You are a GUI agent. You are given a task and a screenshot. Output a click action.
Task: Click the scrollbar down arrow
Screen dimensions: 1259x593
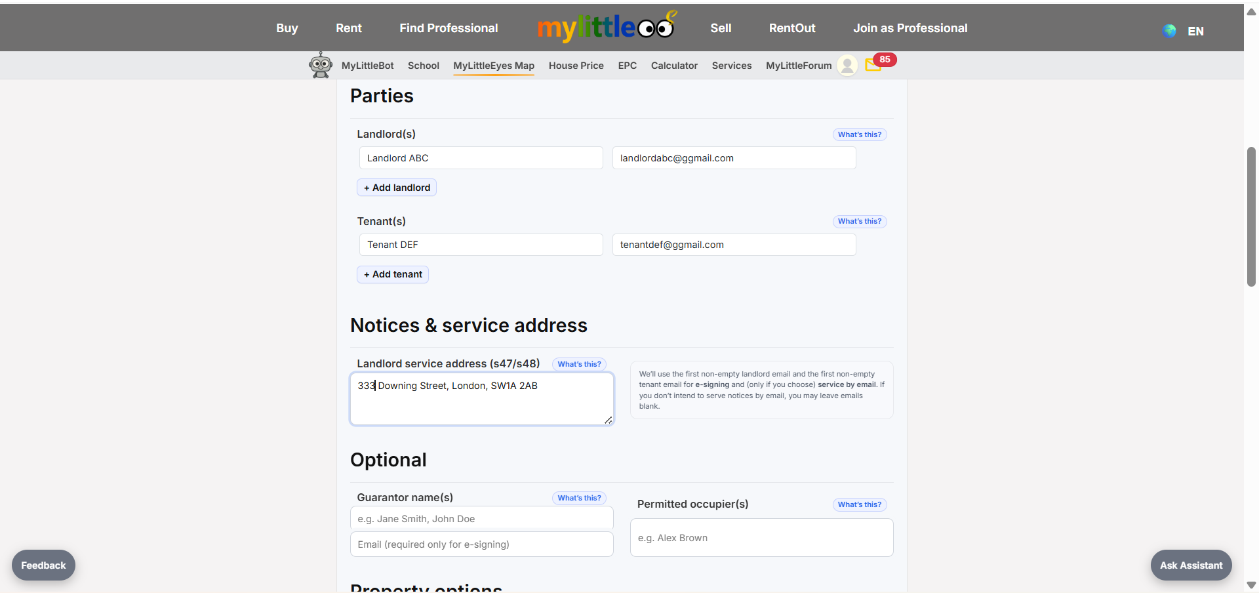coord(1250,585)
